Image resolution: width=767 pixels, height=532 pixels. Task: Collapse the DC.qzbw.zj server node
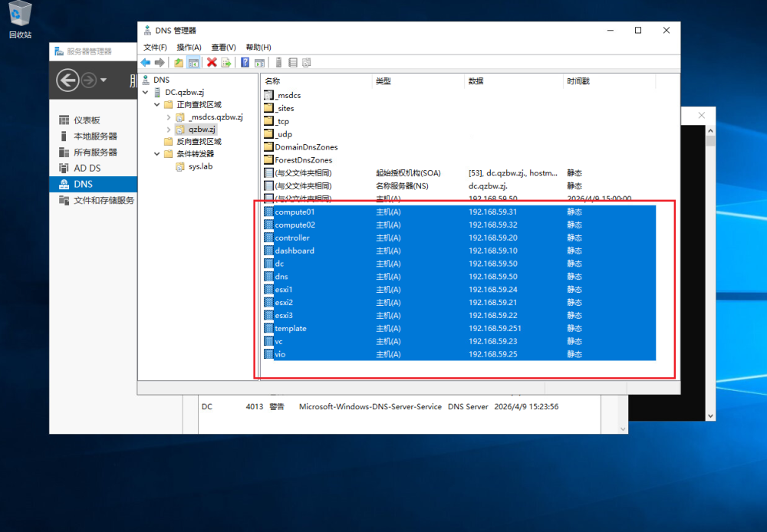coord(145,93)
